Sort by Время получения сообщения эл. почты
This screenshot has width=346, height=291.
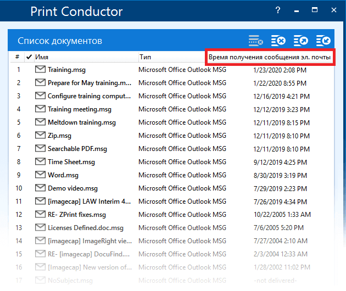pos(270,57)
